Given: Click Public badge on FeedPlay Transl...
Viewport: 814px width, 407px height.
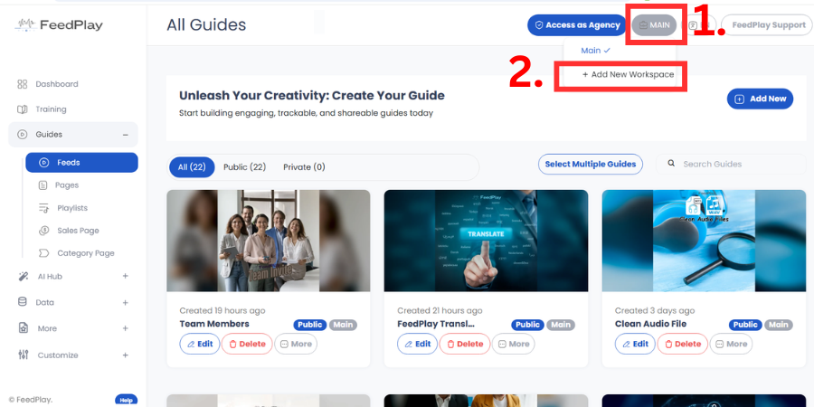Looking at the screenshot, I should pyautogui.click(x=528, y=325).
